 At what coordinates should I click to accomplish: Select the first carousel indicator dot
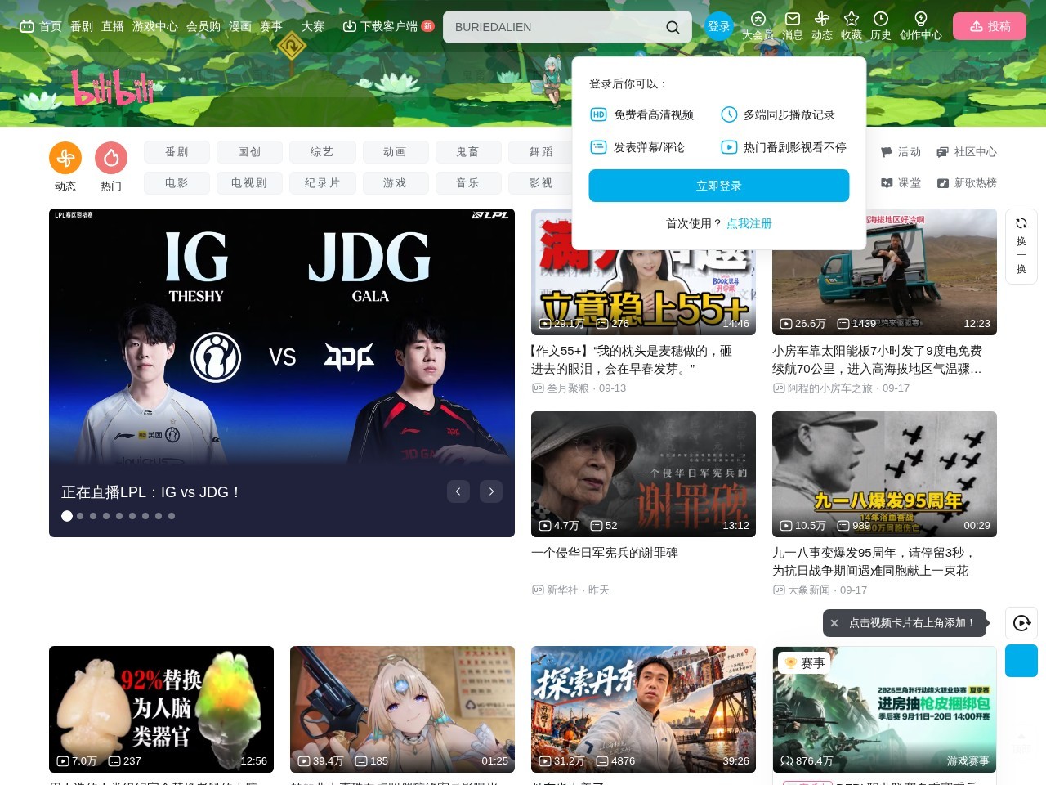pos(67,516)
